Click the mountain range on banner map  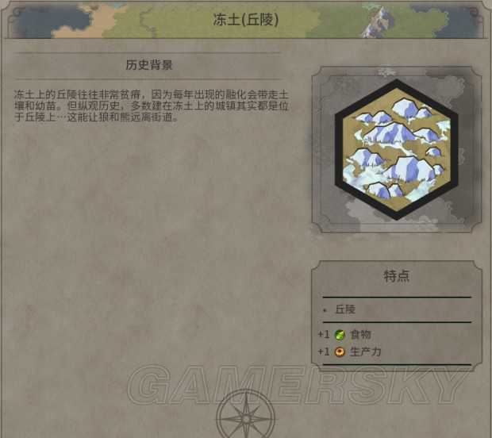378,22
